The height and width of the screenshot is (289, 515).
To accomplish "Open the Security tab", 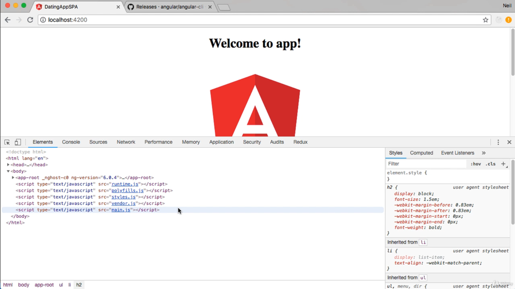I will [x=252, y=142].
